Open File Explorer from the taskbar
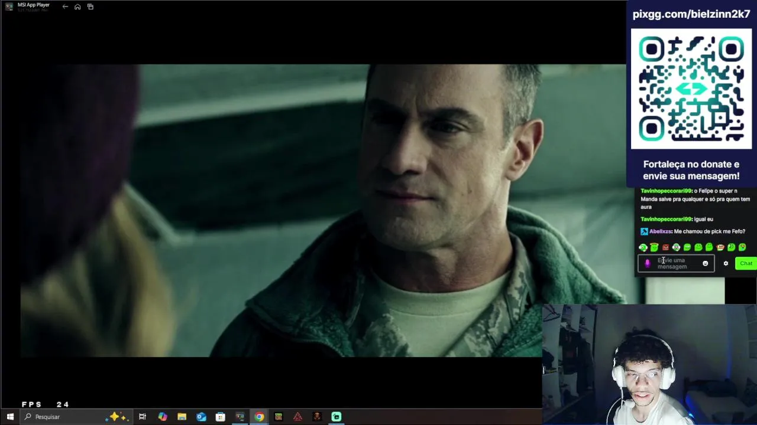The image size is (757, 425). (182, 417)
